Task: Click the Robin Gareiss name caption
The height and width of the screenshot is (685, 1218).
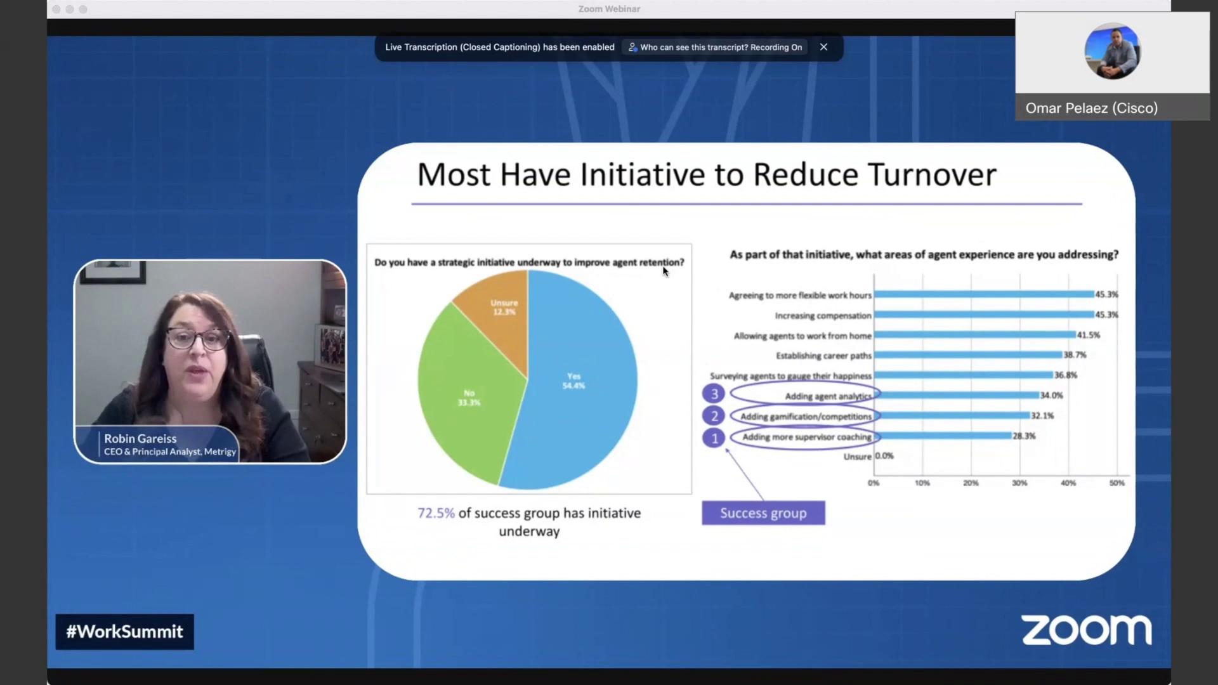Action: coord(140,438)
